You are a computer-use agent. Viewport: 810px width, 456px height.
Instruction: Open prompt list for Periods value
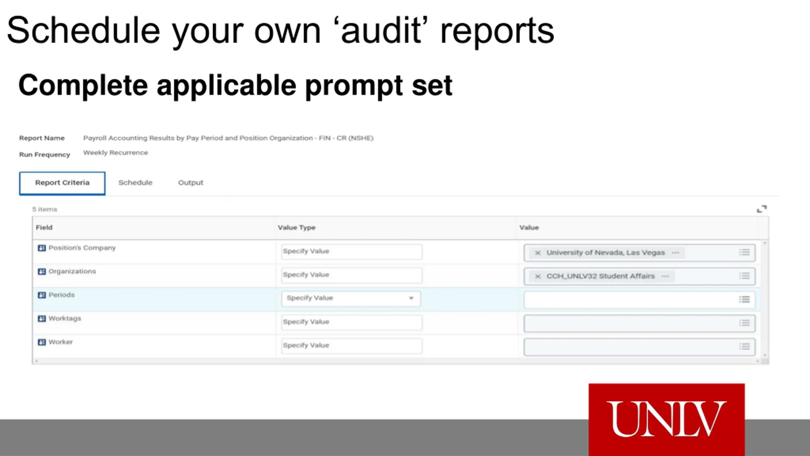tap(744, 299)
